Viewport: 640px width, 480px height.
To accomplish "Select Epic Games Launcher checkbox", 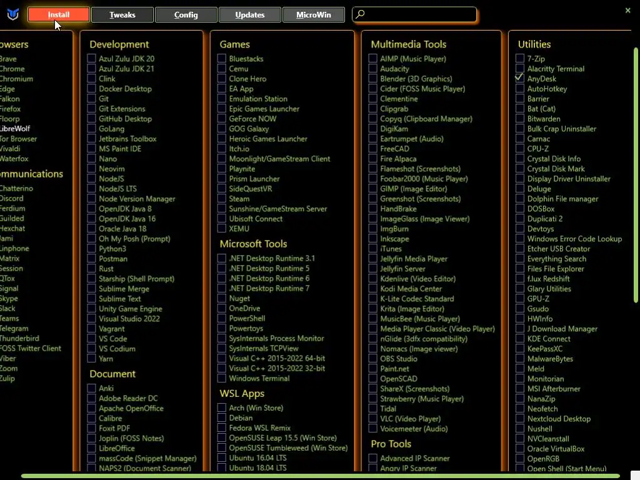I will pos(222,109).
